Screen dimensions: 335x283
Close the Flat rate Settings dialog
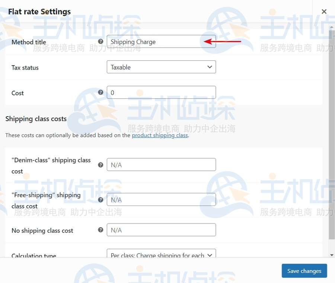(x=324, y=12)
